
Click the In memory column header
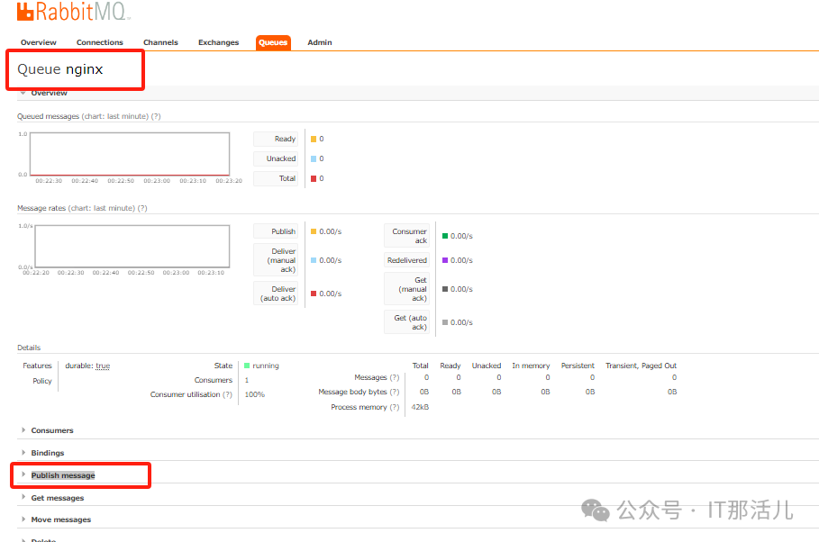click(x=531, y=366)
